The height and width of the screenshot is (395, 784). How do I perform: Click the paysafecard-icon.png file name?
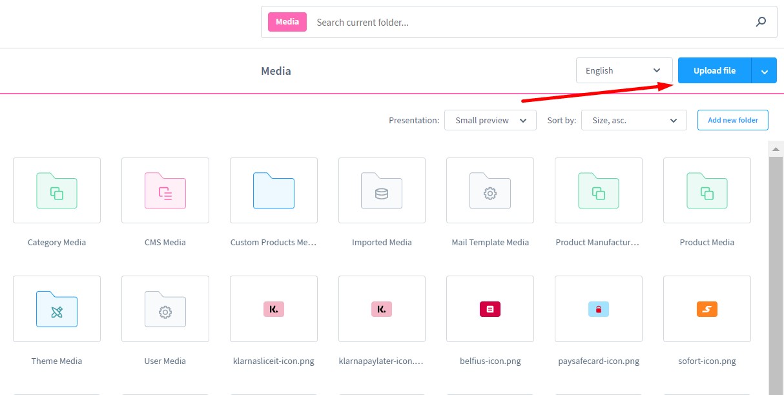599,361
